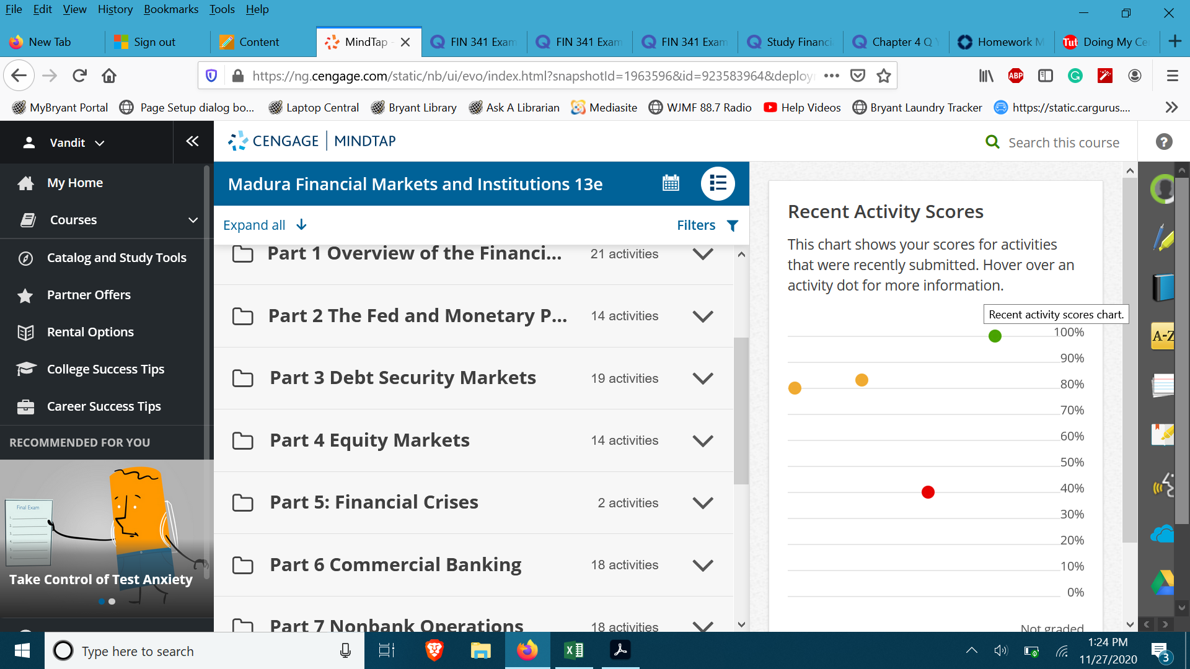Image resolution: width=1190 pixels, height=669 pixels.
Task: Switch to the Study Financial tab
Action: (x=790, y=42)
